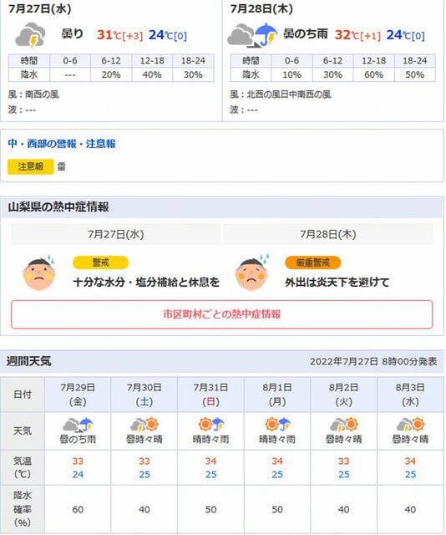Click the July 28 cloud-then-rain umbrella icon

pyautogui.click(x=252, y=35)
